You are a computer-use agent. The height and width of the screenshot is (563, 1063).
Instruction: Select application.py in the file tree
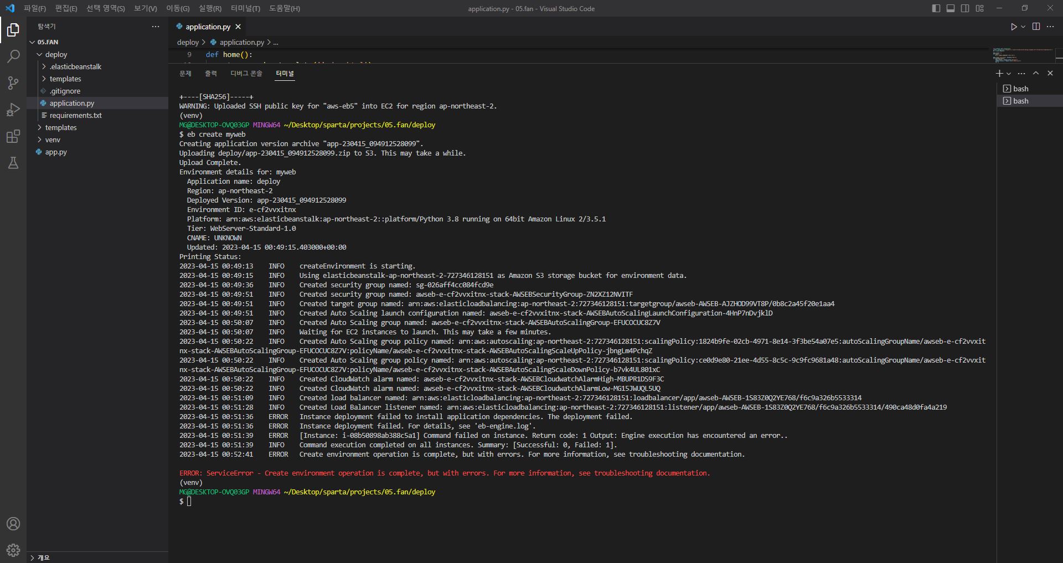[97, 103]
